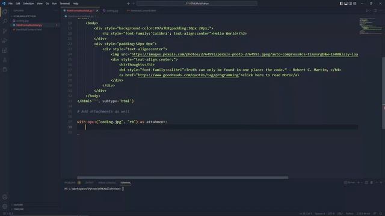Toggle the primary sidebar layout icon

(341, 4)
